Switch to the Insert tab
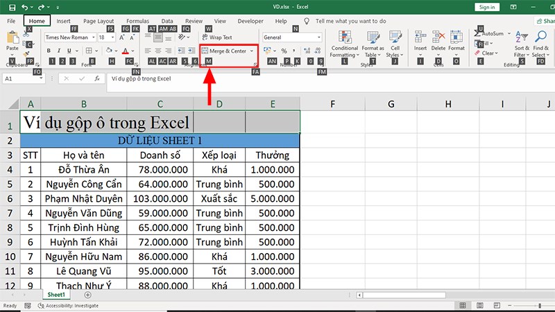This screenshot has height=312, width=555. tap(63, 21)
